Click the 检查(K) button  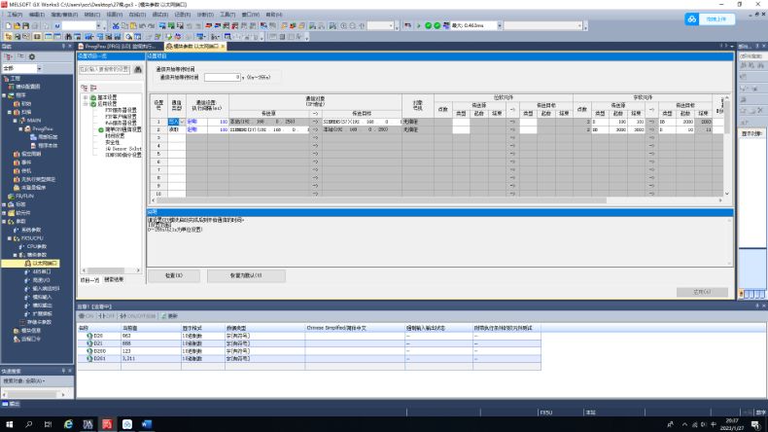174,275
